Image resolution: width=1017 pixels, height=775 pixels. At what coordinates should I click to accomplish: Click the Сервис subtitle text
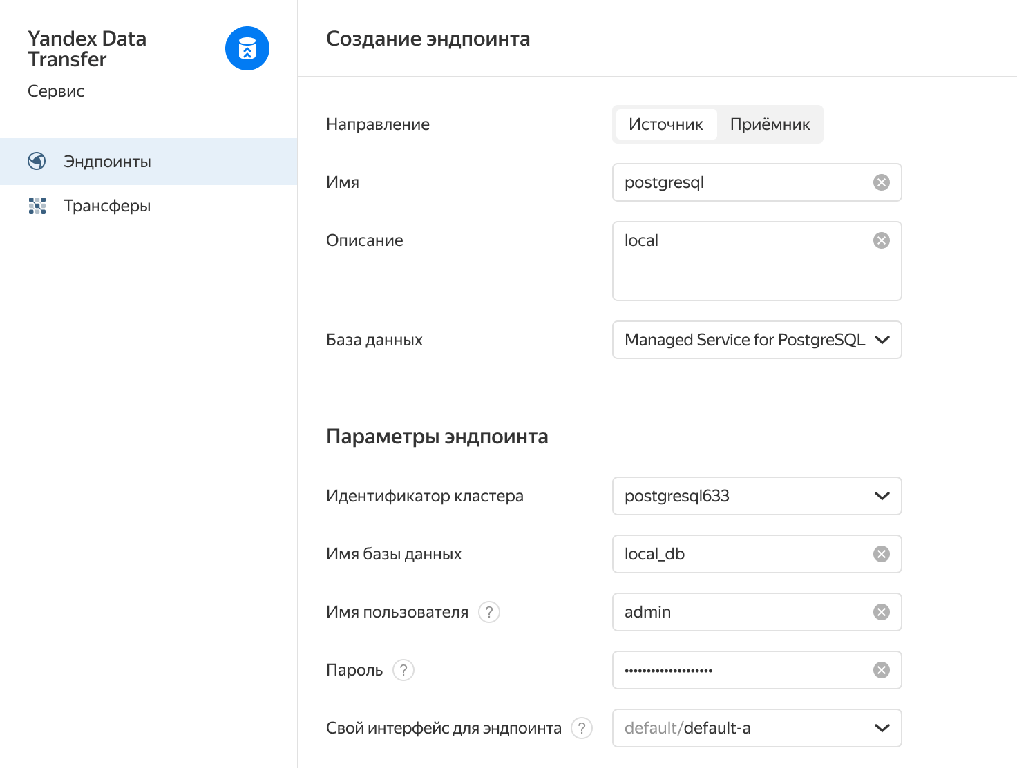coord(56,91)
